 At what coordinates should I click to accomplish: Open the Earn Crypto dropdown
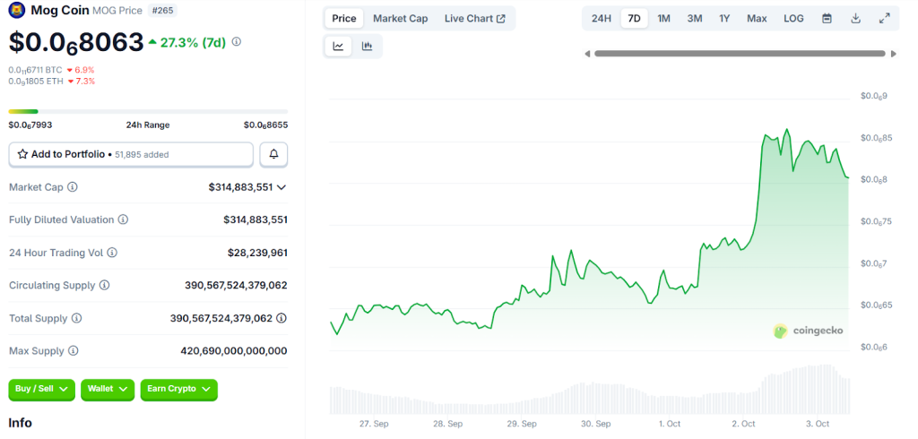pyautogui.click(x=179, y=389)
